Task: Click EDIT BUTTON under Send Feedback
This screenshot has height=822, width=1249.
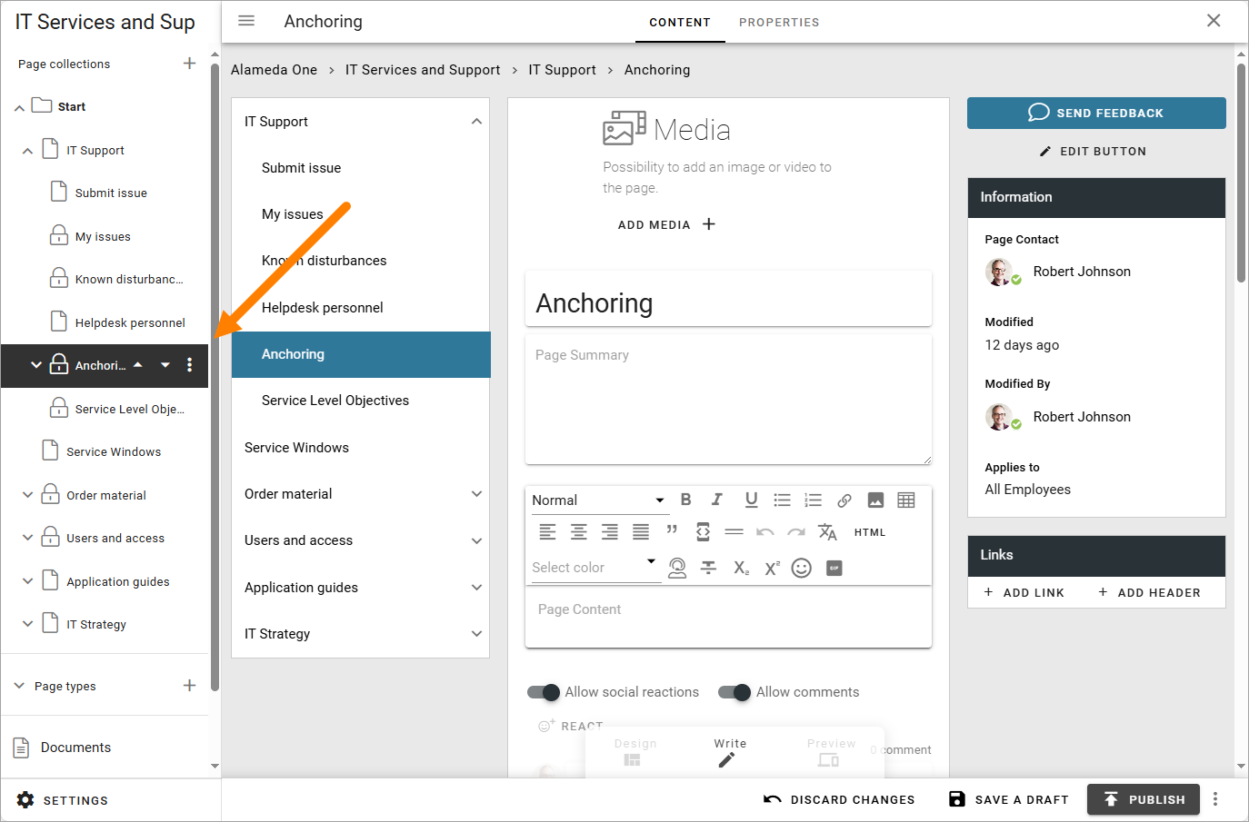Action: (1093, 152)
